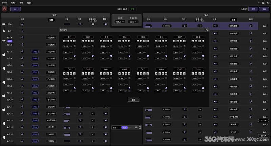Image resolution: width=271 pixels, height=146 pixels.
Task: Click the plus stepper icon under CH1
Action: point(75,46)
